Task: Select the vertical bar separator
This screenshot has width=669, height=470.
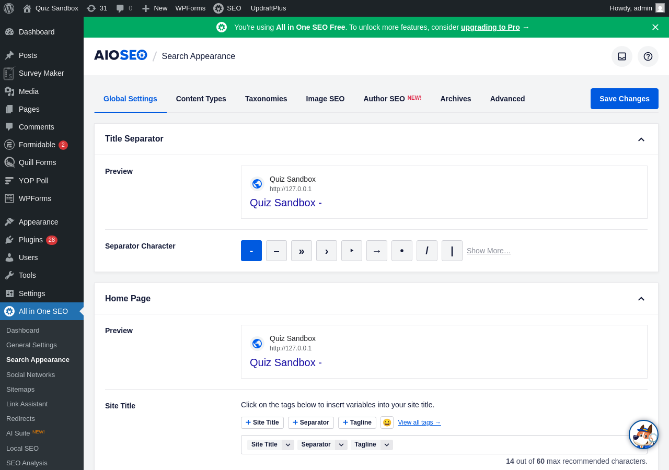Action: point(452,251)
